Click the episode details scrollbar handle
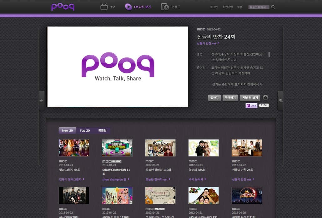 tap(269, 54)
